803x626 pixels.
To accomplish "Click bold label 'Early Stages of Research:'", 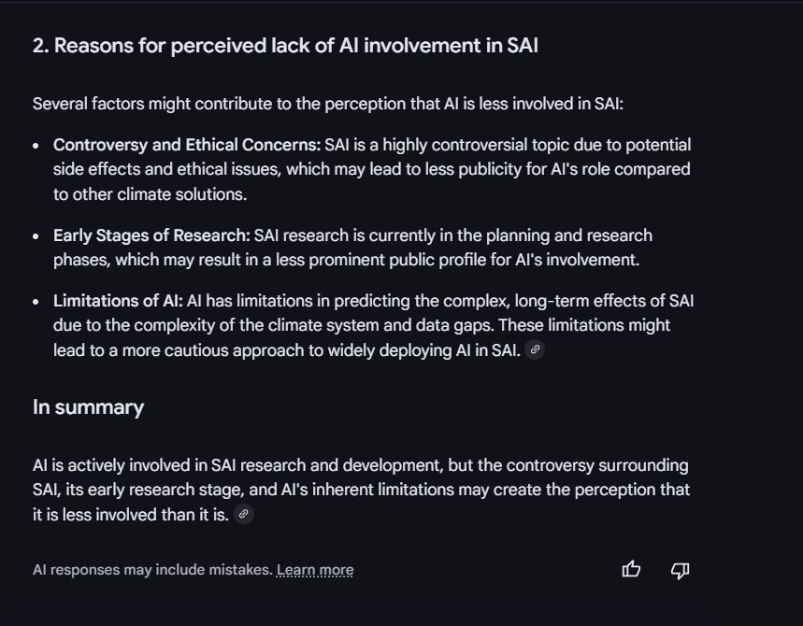I will (151, 235).
